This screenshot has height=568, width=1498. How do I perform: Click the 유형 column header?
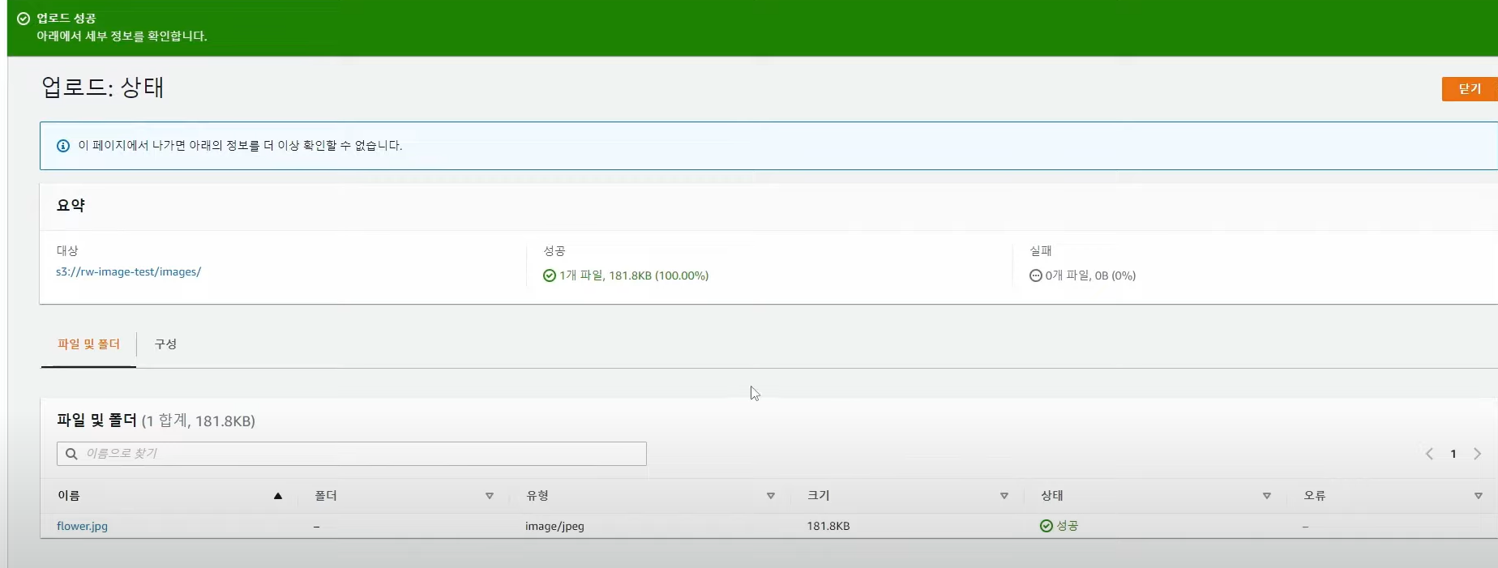point(537,496)
